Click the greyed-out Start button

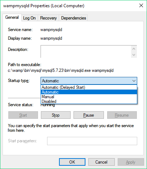(23, 115)
